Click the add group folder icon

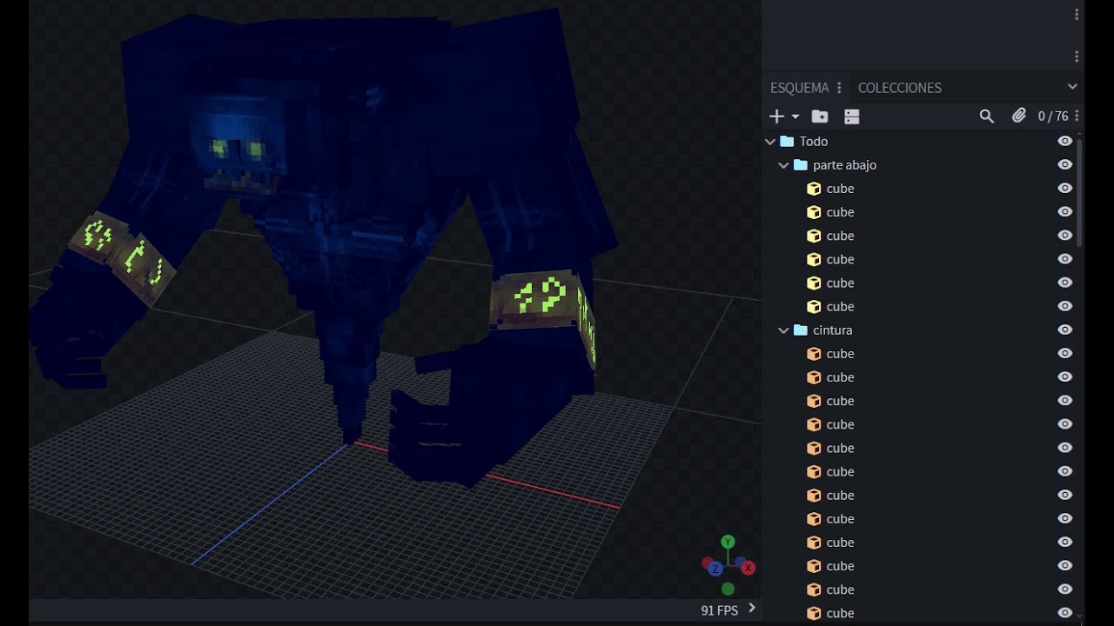coord(820,117)
